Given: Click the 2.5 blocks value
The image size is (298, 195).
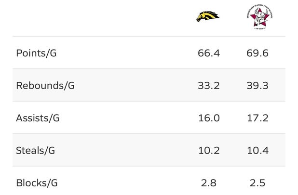Looking at the screenshot, I should tap(257, 183).
